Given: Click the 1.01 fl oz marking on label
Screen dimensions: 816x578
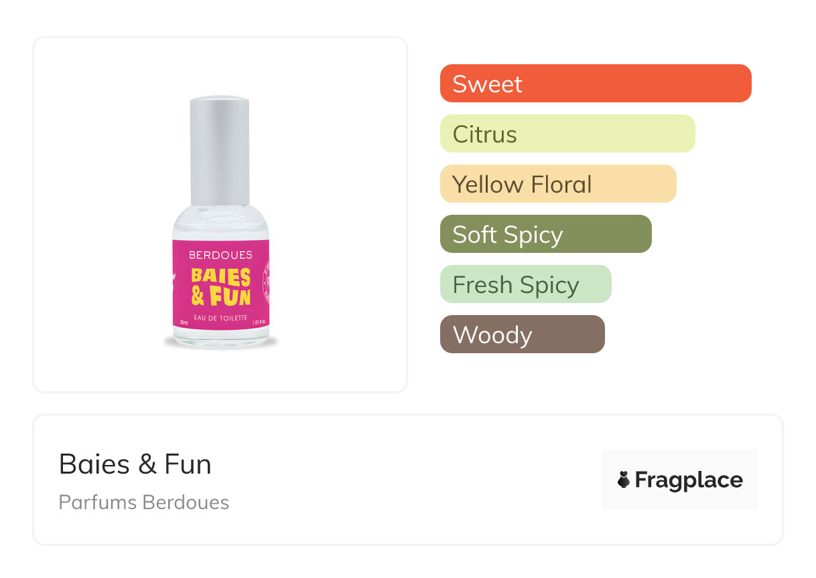Looking at the screenshot, I should [259, 322].
